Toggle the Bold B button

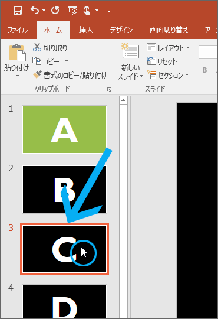point(204,70)
